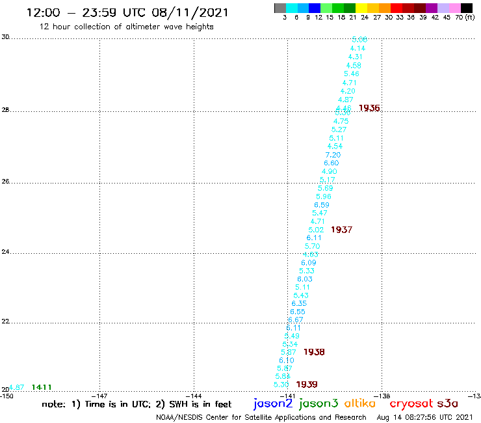Select the purple swatch in the color scale
The height and width of the screenshot is (423, 481).
click(x=432, y=8)
